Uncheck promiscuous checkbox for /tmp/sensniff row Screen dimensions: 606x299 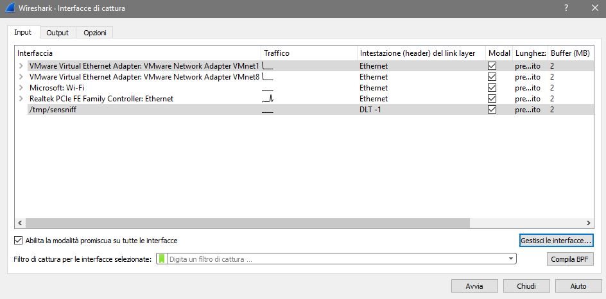tap(492, 110)
